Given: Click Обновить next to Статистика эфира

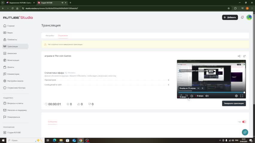Looking at the screenshot, I should coord(70,73).
